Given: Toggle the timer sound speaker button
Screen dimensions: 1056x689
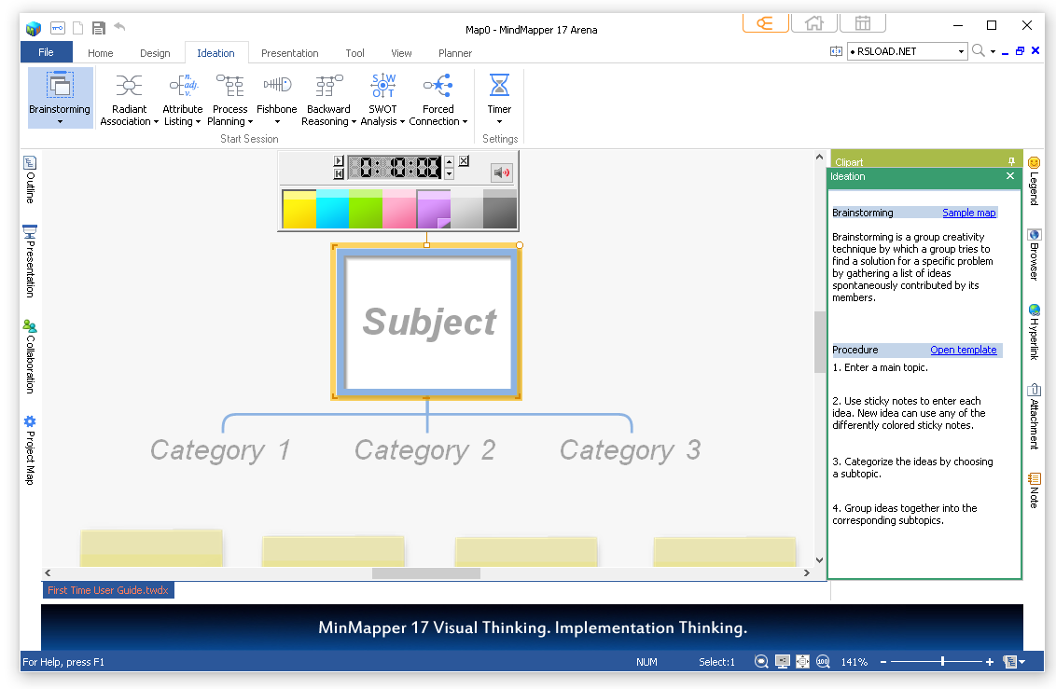Looking at the screenshot, I should (502, 172).
